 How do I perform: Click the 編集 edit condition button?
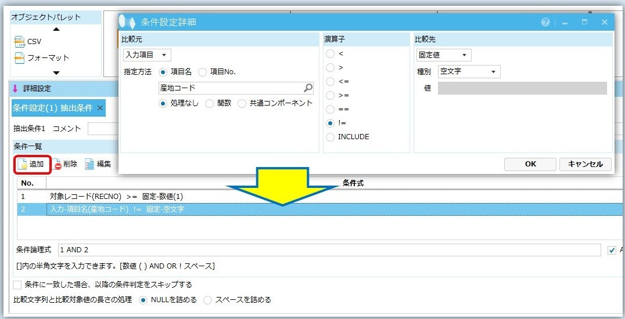(98, 164)
